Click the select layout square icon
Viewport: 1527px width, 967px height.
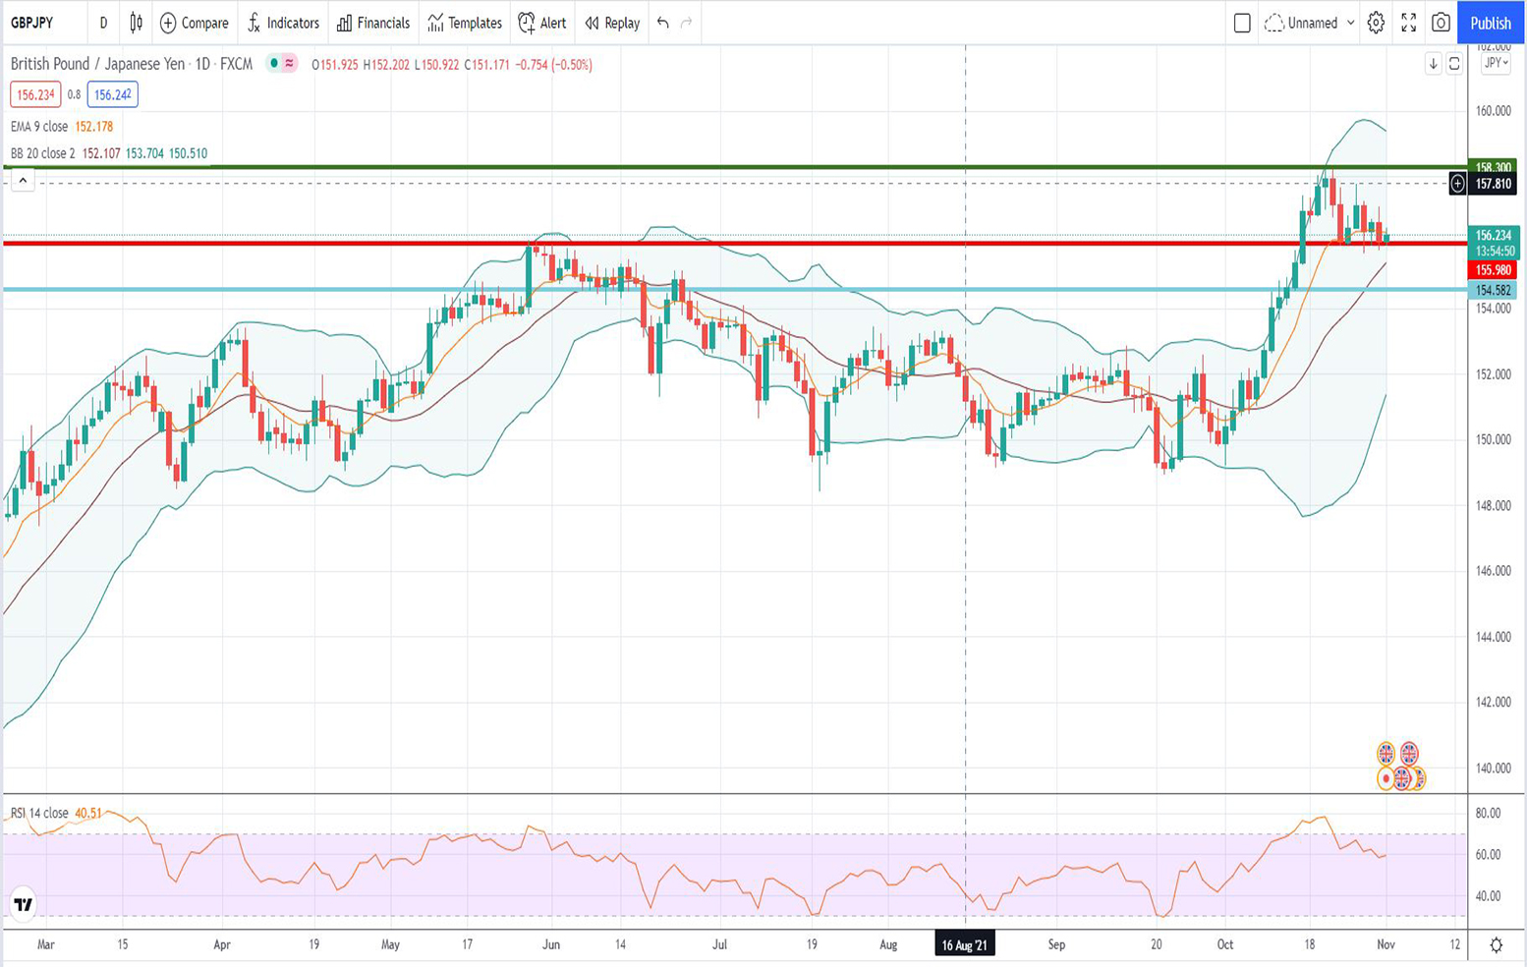pyautogui.click(x=1242, y=23)
